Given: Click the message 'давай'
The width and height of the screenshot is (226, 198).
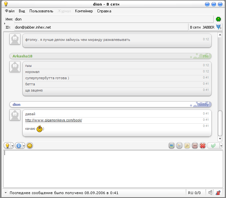Looking at the screenshot, I should [30, 114].
